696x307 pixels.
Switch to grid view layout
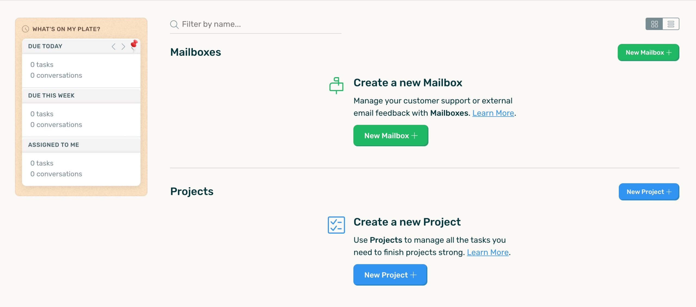pyautogui.click(x=654, y=24)
